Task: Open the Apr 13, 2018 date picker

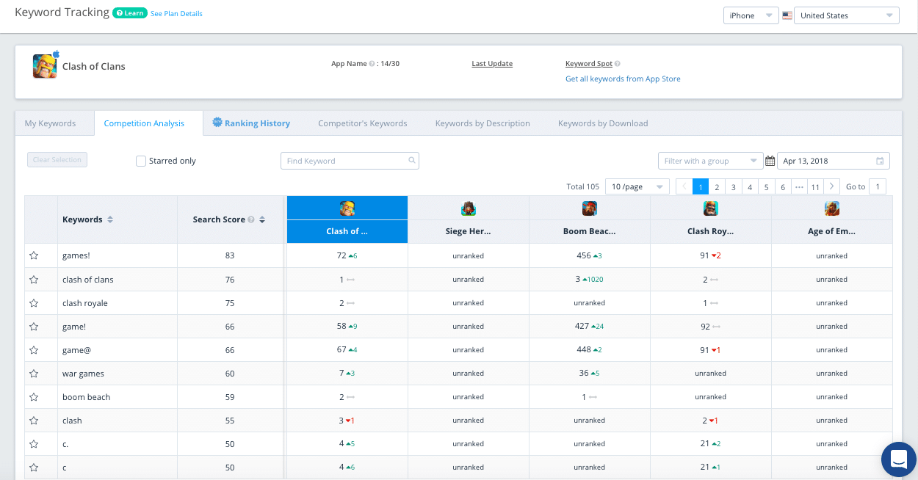Action: (833, 161)
